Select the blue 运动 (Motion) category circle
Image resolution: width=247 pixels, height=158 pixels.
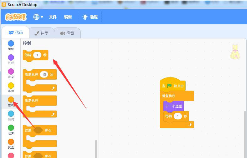(11, 43)
